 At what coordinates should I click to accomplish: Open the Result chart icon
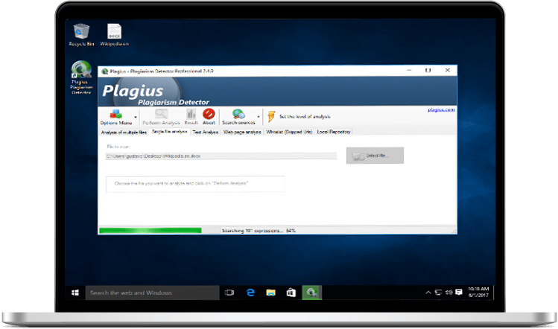click(191, 114)
